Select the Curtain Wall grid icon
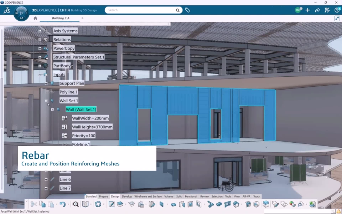The image size is (342, 214). 248,204
